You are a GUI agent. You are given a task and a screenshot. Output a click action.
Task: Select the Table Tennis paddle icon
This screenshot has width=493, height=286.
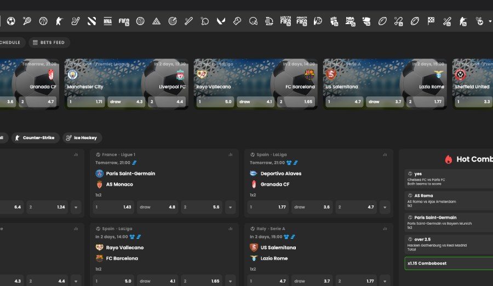[205, 21]
